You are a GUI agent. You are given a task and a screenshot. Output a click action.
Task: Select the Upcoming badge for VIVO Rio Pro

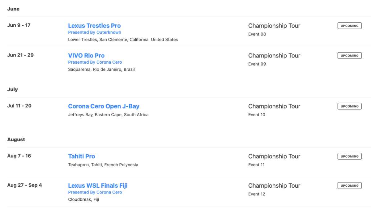point(349,56)
